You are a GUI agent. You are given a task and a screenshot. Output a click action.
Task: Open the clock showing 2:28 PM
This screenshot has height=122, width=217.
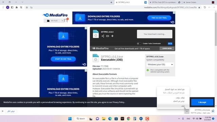(208, 119)
